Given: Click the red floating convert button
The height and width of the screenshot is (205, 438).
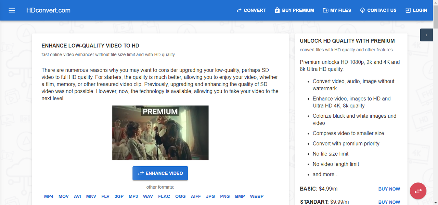Looking at the screenshot, I should tap(418, 191).
